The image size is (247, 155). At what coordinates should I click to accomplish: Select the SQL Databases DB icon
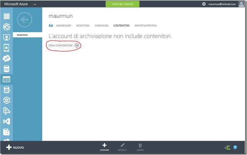click(x=6, y=69)
